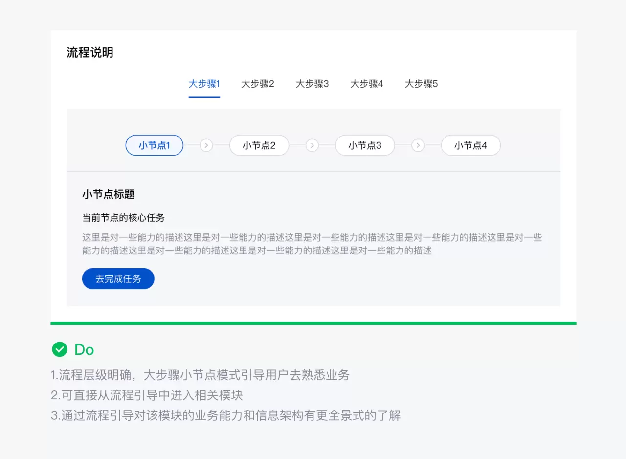
Task: Select the 大步骤4 tab
Action: pos(367,84)
